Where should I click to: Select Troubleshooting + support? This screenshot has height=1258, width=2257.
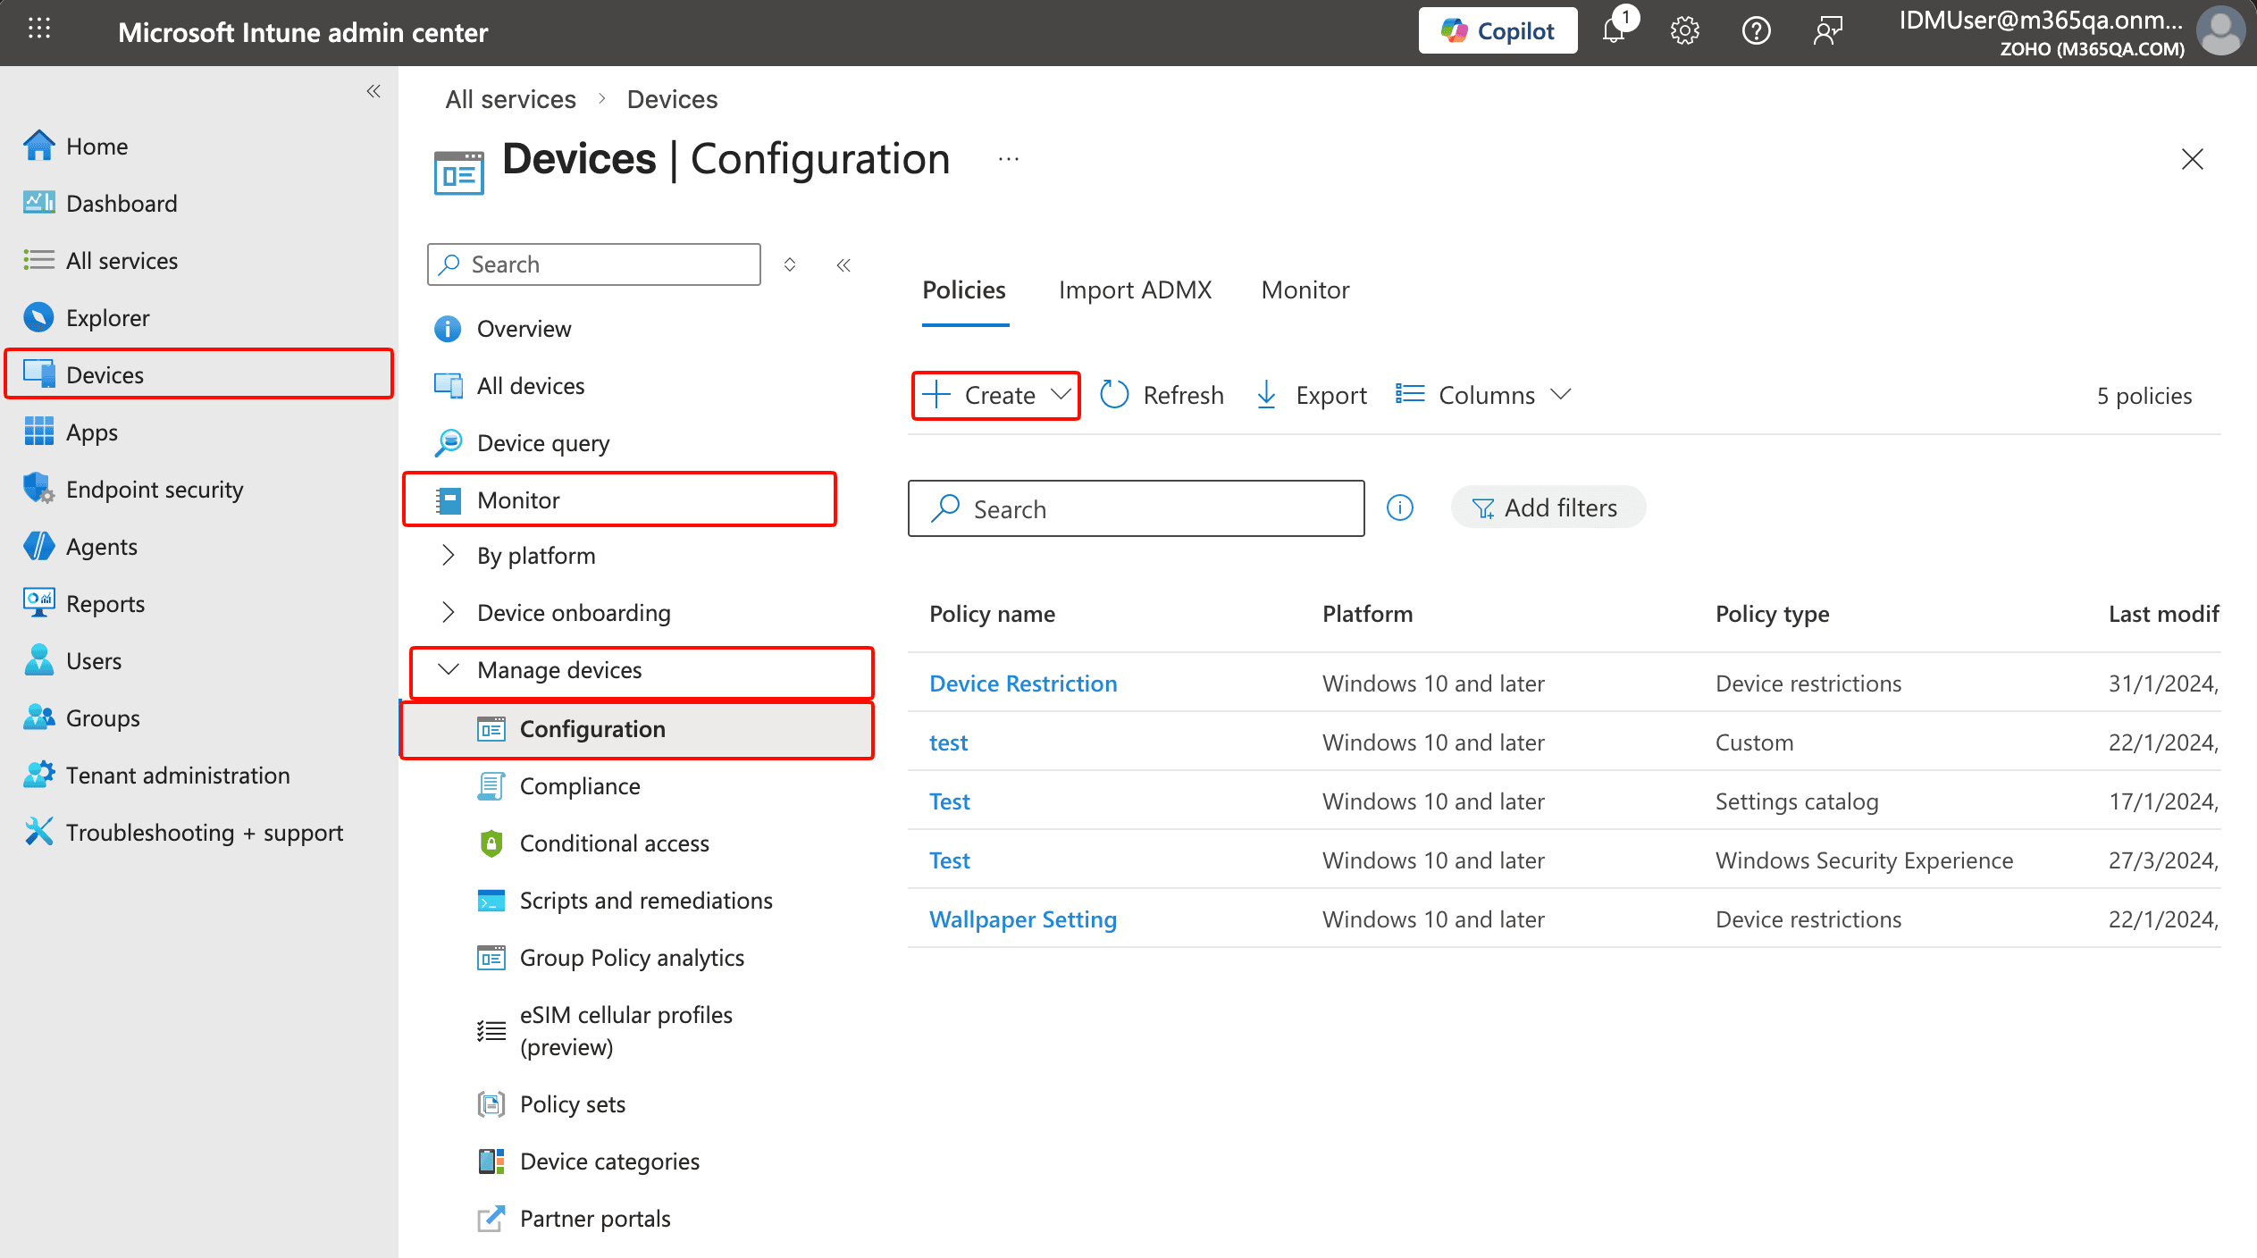pyautogui.click(x=204, y=832)
